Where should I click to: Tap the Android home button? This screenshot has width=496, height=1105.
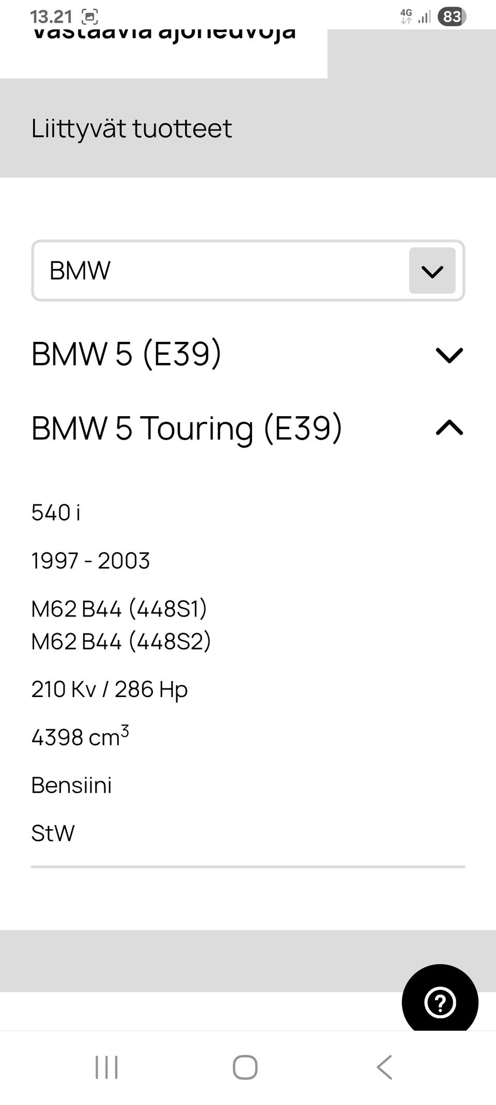(245, 1067)
